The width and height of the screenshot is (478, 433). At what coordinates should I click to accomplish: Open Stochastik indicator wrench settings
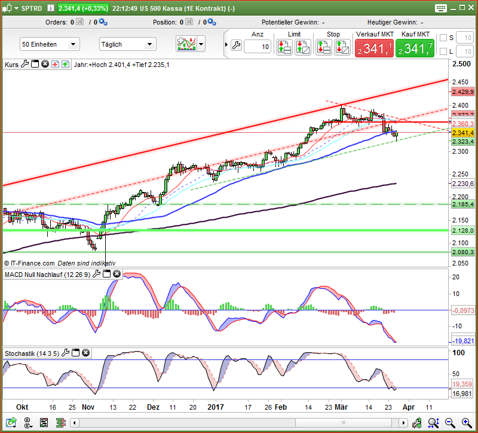pos(65,353)
